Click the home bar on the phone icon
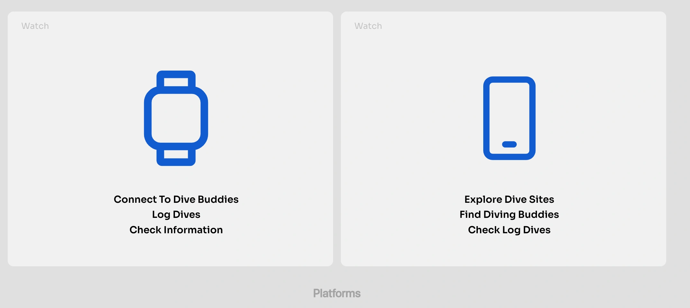This screenshot has height=308, width=690. tap(509, 144)
